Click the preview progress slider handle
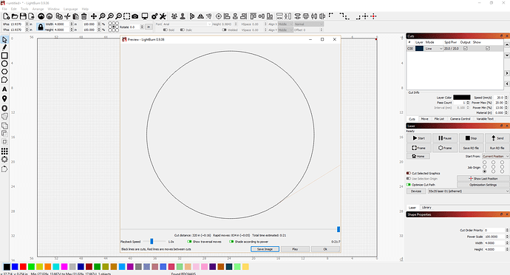This screenshot has height=275, width=510. point(339,229)
